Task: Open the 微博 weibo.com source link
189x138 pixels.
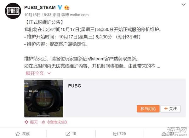Action: click(75, 15)
